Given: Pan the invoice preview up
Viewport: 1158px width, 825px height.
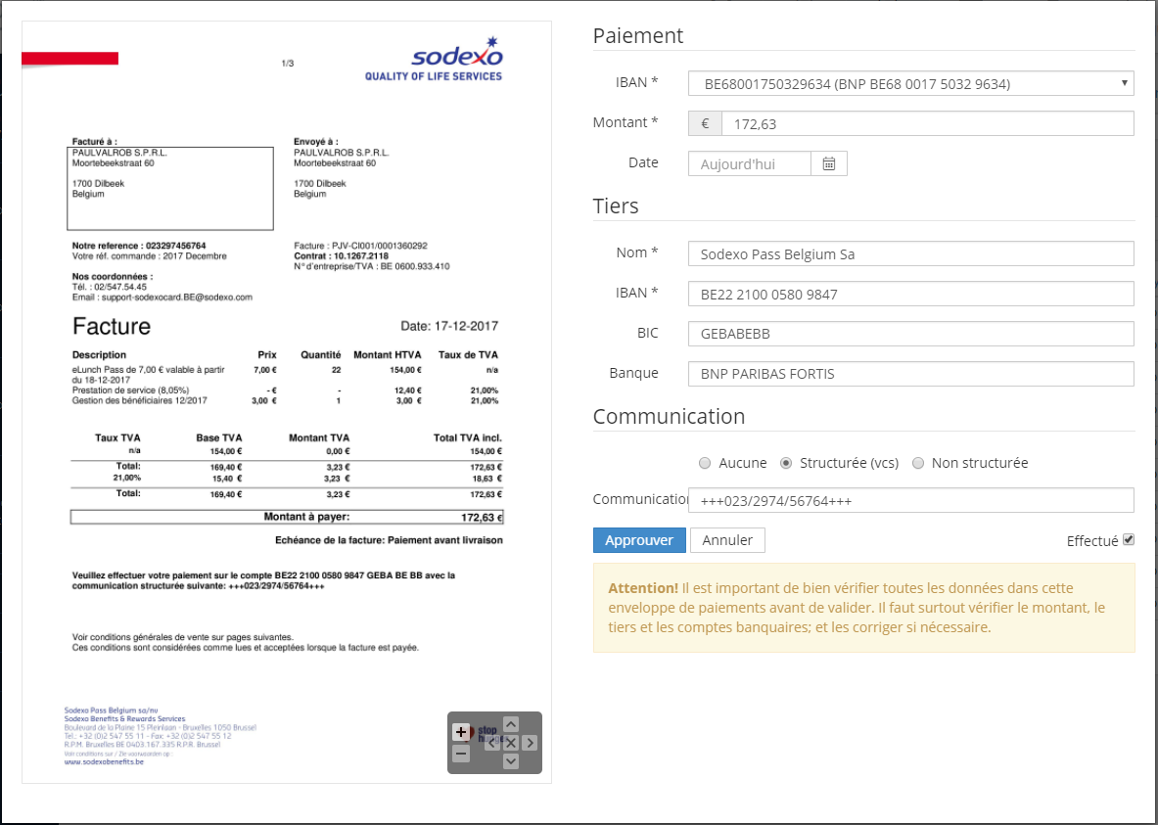Looking at the screenshot, I should (510, 724).
